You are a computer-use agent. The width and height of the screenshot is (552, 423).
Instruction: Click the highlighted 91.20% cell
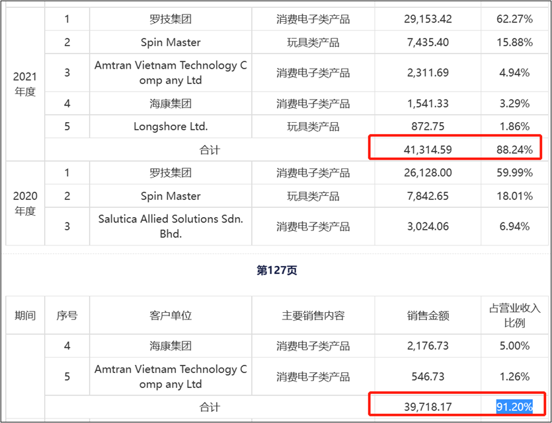[x=514, y=407]
